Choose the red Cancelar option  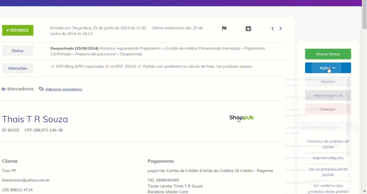[x=328, y=109]
